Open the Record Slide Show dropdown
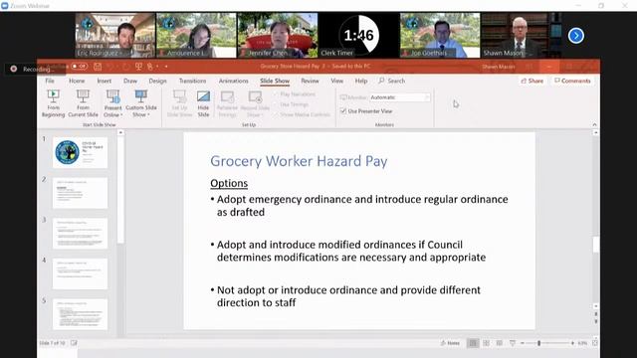The width and height of the screenshot is (637, 358). 255,103
